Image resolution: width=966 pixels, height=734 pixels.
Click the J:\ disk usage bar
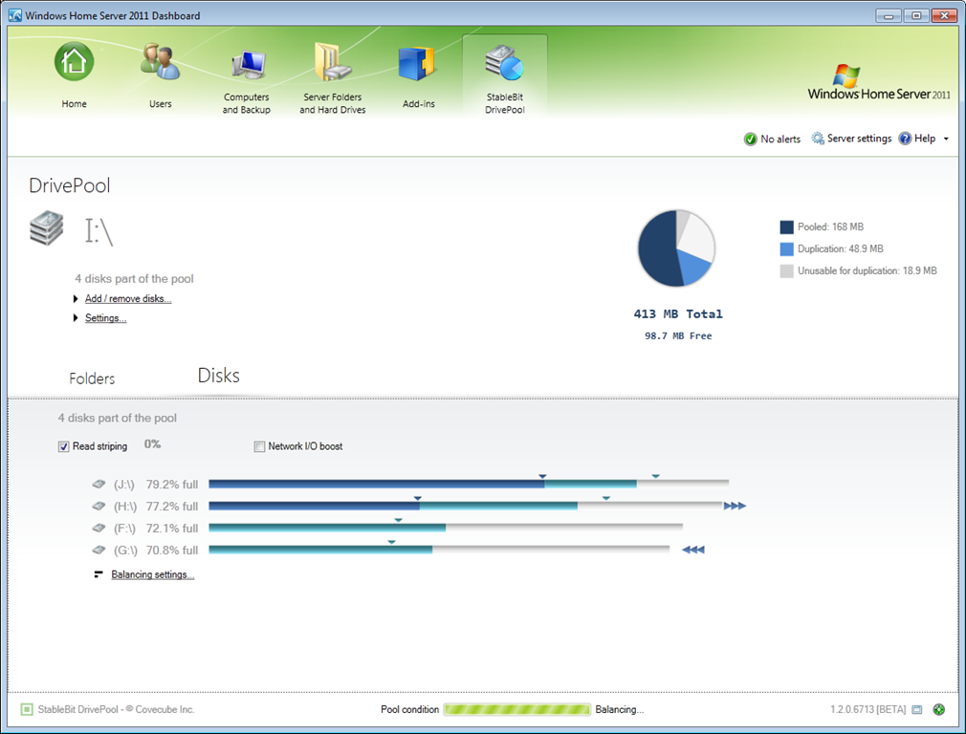(469, 484)
